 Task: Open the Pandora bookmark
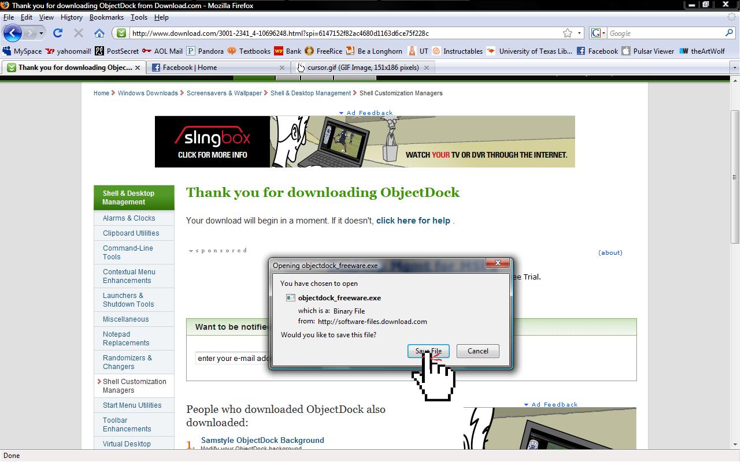pos(205,51)
